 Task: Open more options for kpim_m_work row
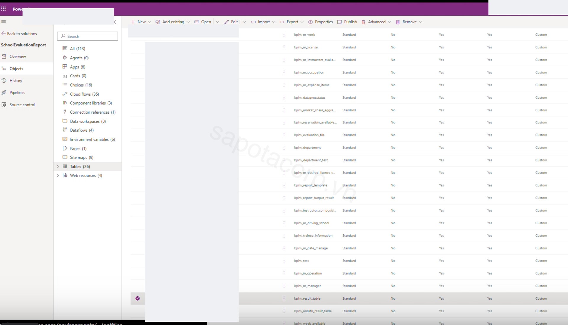[284, 35]
